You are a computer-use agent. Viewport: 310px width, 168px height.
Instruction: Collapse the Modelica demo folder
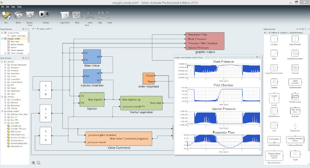(x=2, y=97)
